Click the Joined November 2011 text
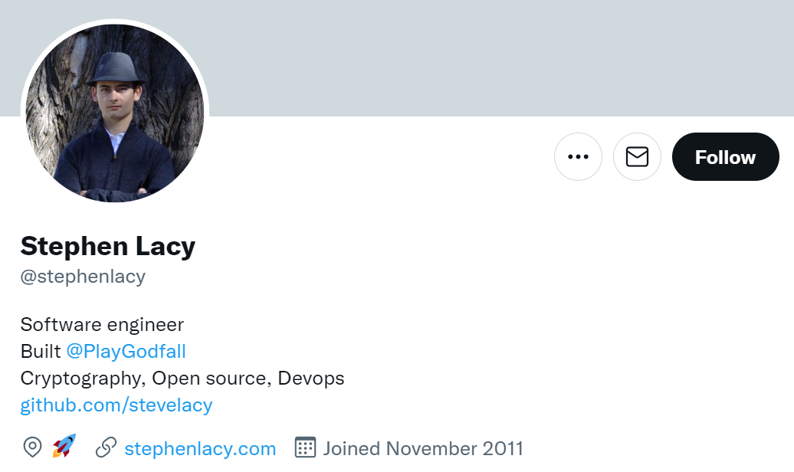The width and height of the screenshot is (794, 472). [x=423, y=448]
